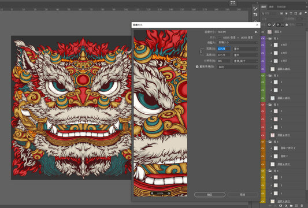The height and width of the screenshot is (208, 308).
Task: Filter layers by adjustment layer icon
Action: tap(287, 13)
